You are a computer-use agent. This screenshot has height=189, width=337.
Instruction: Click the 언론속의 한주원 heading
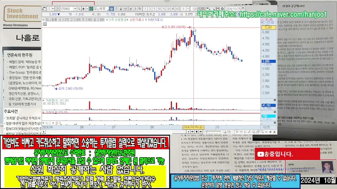click(x=20, y=55)
